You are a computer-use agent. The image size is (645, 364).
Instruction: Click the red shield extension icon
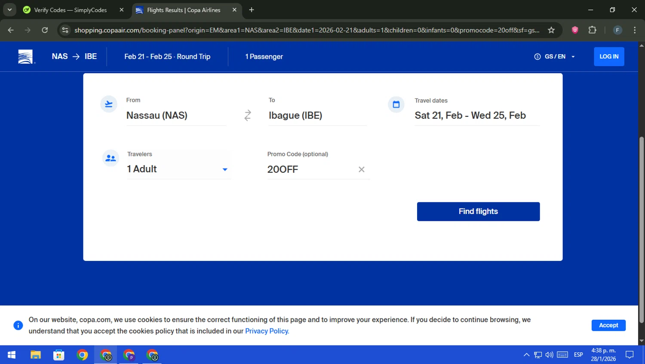pos(575,30)
